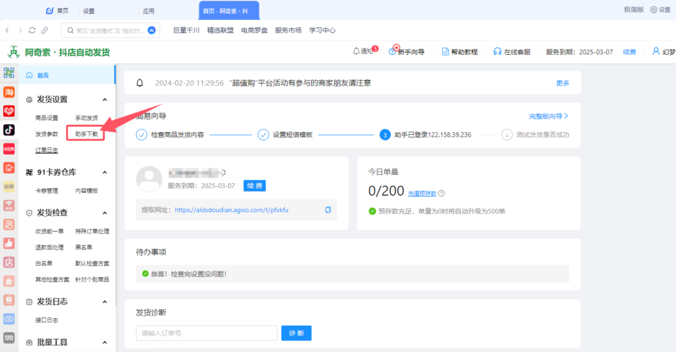The width and height of the screenshot is (676, 352).
Task: Select the Taobao platform icon
Action: pos(9,92)
